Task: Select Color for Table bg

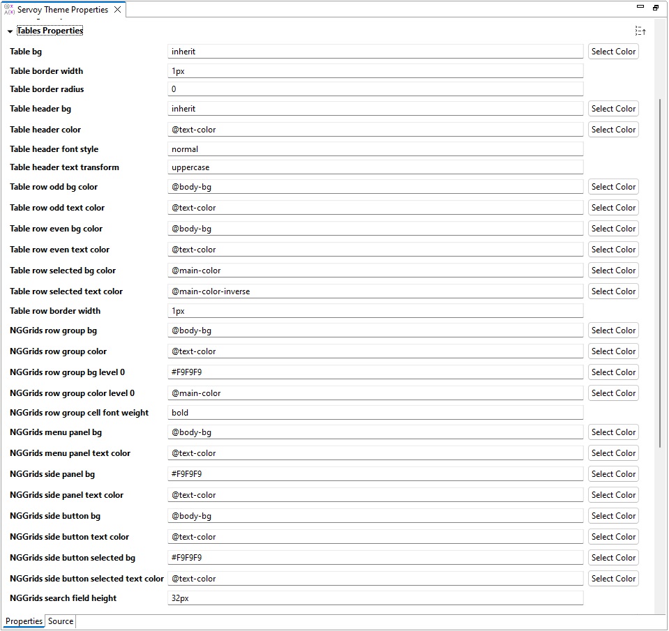Action: [x=613, y=52]
